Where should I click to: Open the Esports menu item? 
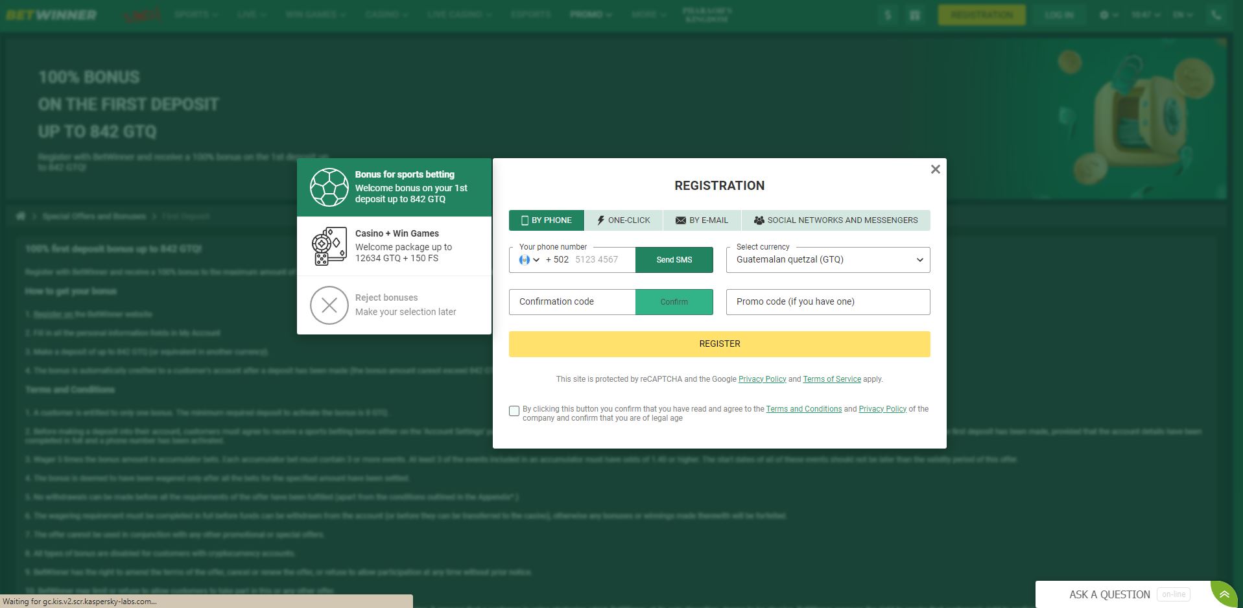click(x=531, y=14)
